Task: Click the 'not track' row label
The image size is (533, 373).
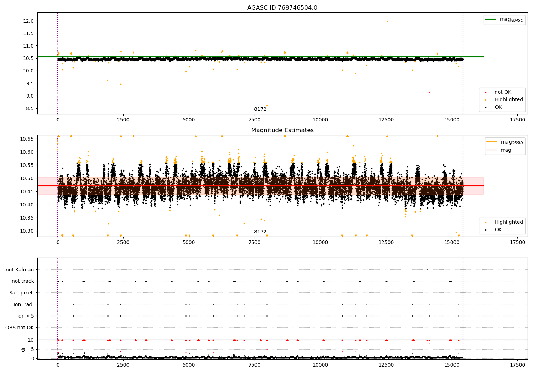Action: pos(23,281)
